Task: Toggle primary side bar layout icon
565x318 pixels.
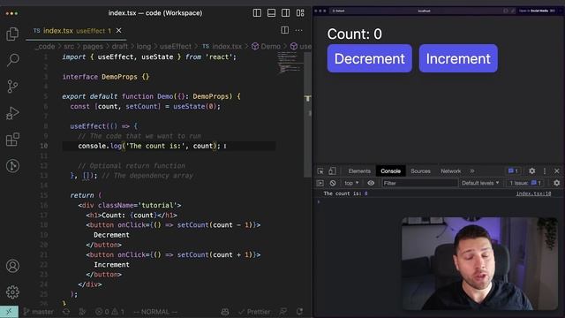Action: coord(257,13)
